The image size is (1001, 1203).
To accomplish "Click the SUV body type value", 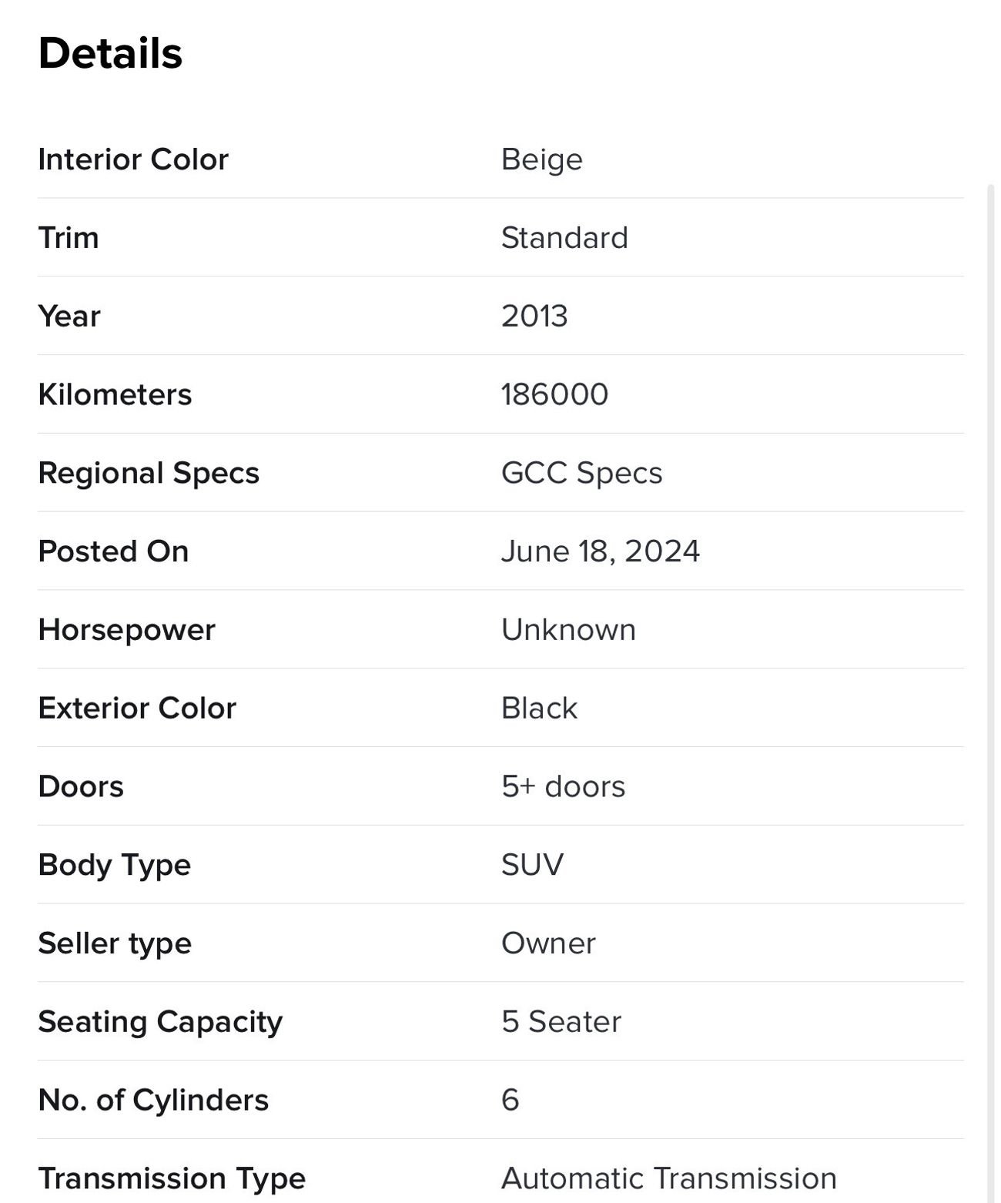I will pyautogui.click(x=532, y=865).
